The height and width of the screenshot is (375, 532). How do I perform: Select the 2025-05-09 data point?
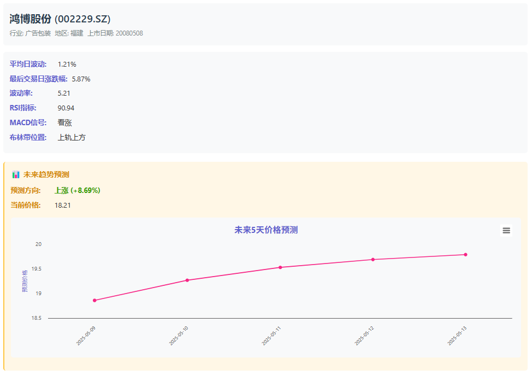pyautogui.click(x=94, y=300)
